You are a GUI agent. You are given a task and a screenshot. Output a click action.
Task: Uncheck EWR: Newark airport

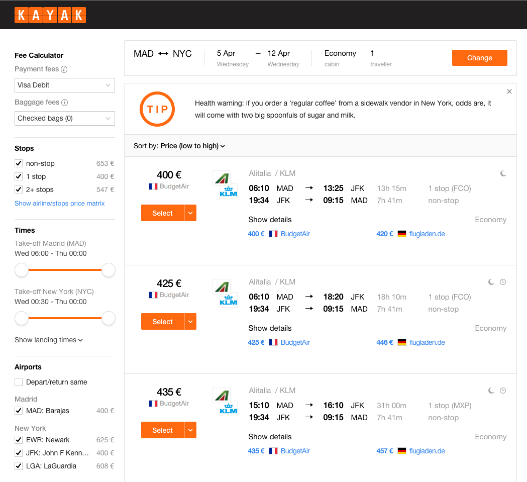tap(19, 440)
